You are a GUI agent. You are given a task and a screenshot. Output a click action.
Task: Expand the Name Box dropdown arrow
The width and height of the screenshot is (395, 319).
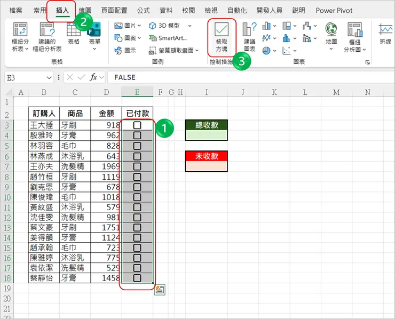pyautogui.click(x=49, y=77)
